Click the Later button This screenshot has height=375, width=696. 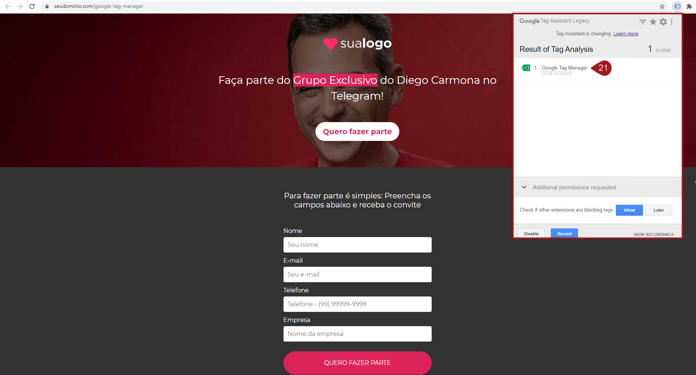coord(659,210)
